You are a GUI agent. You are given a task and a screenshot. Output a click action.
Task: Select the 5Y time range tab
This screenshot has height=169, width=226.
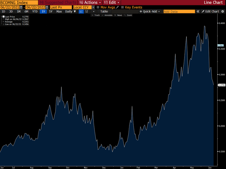(x=51, y=12)
